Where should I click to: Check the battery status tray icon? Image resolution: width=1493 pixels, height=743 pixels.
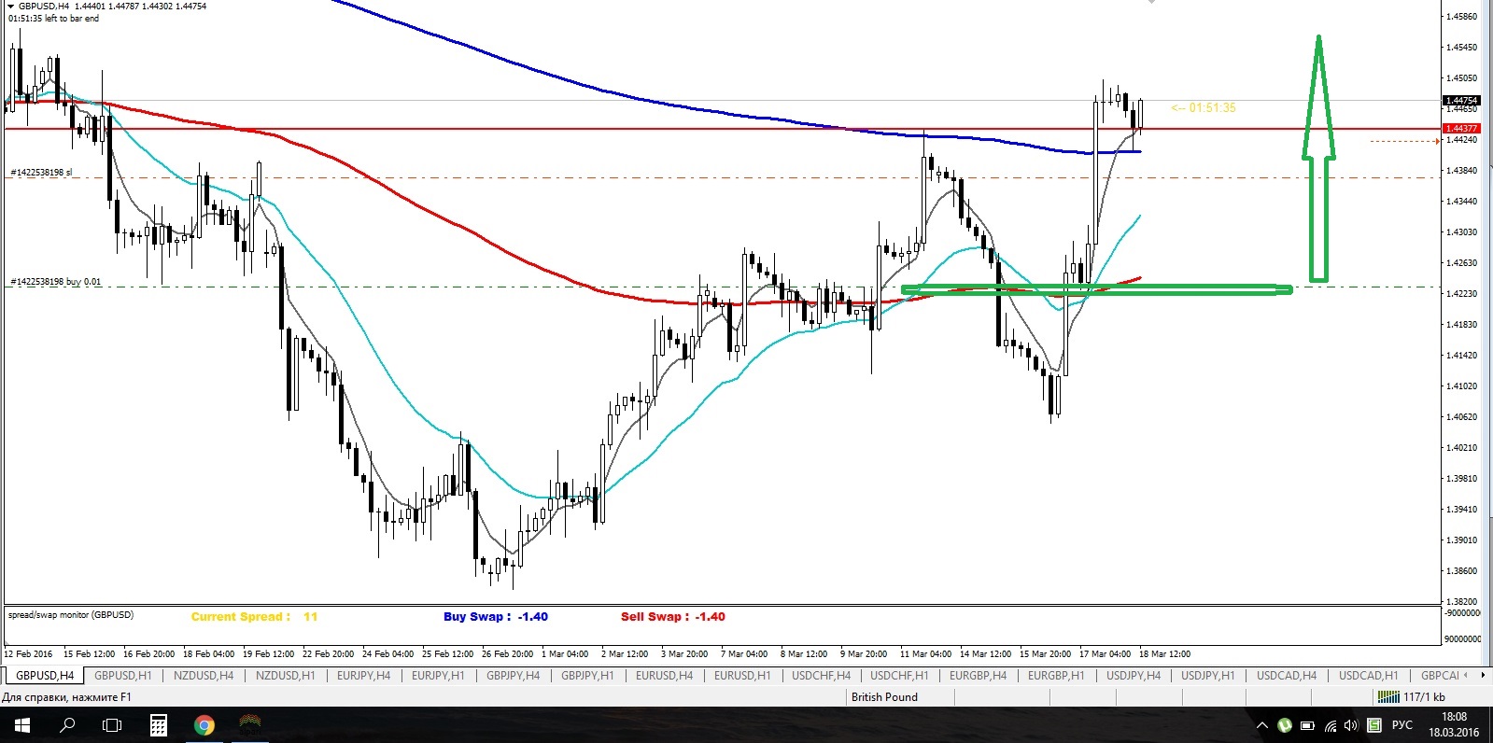(1307, 725)
